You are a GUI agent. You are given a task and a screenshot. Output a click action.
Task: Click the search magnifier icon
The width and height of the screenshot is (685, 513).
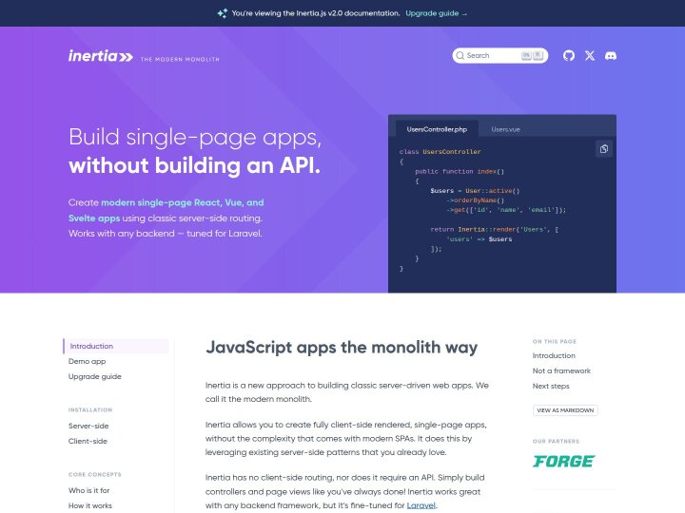[x=460, y=55]
